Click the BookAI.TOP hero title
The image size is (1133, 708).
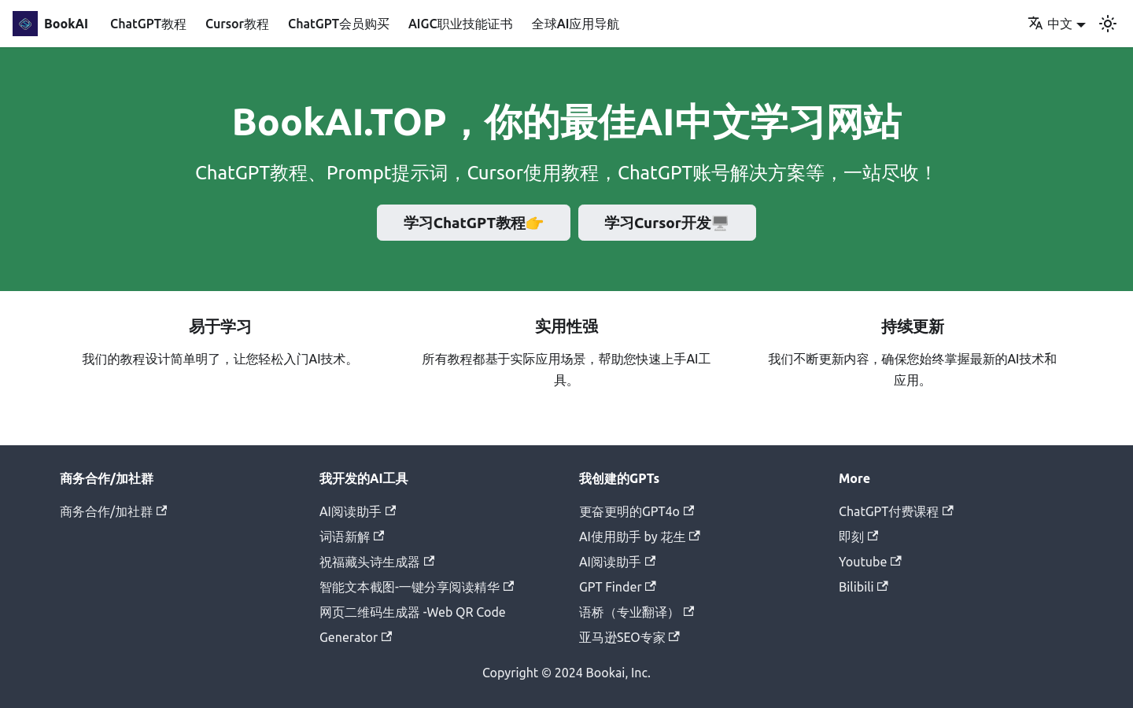[x=566, y=122]
